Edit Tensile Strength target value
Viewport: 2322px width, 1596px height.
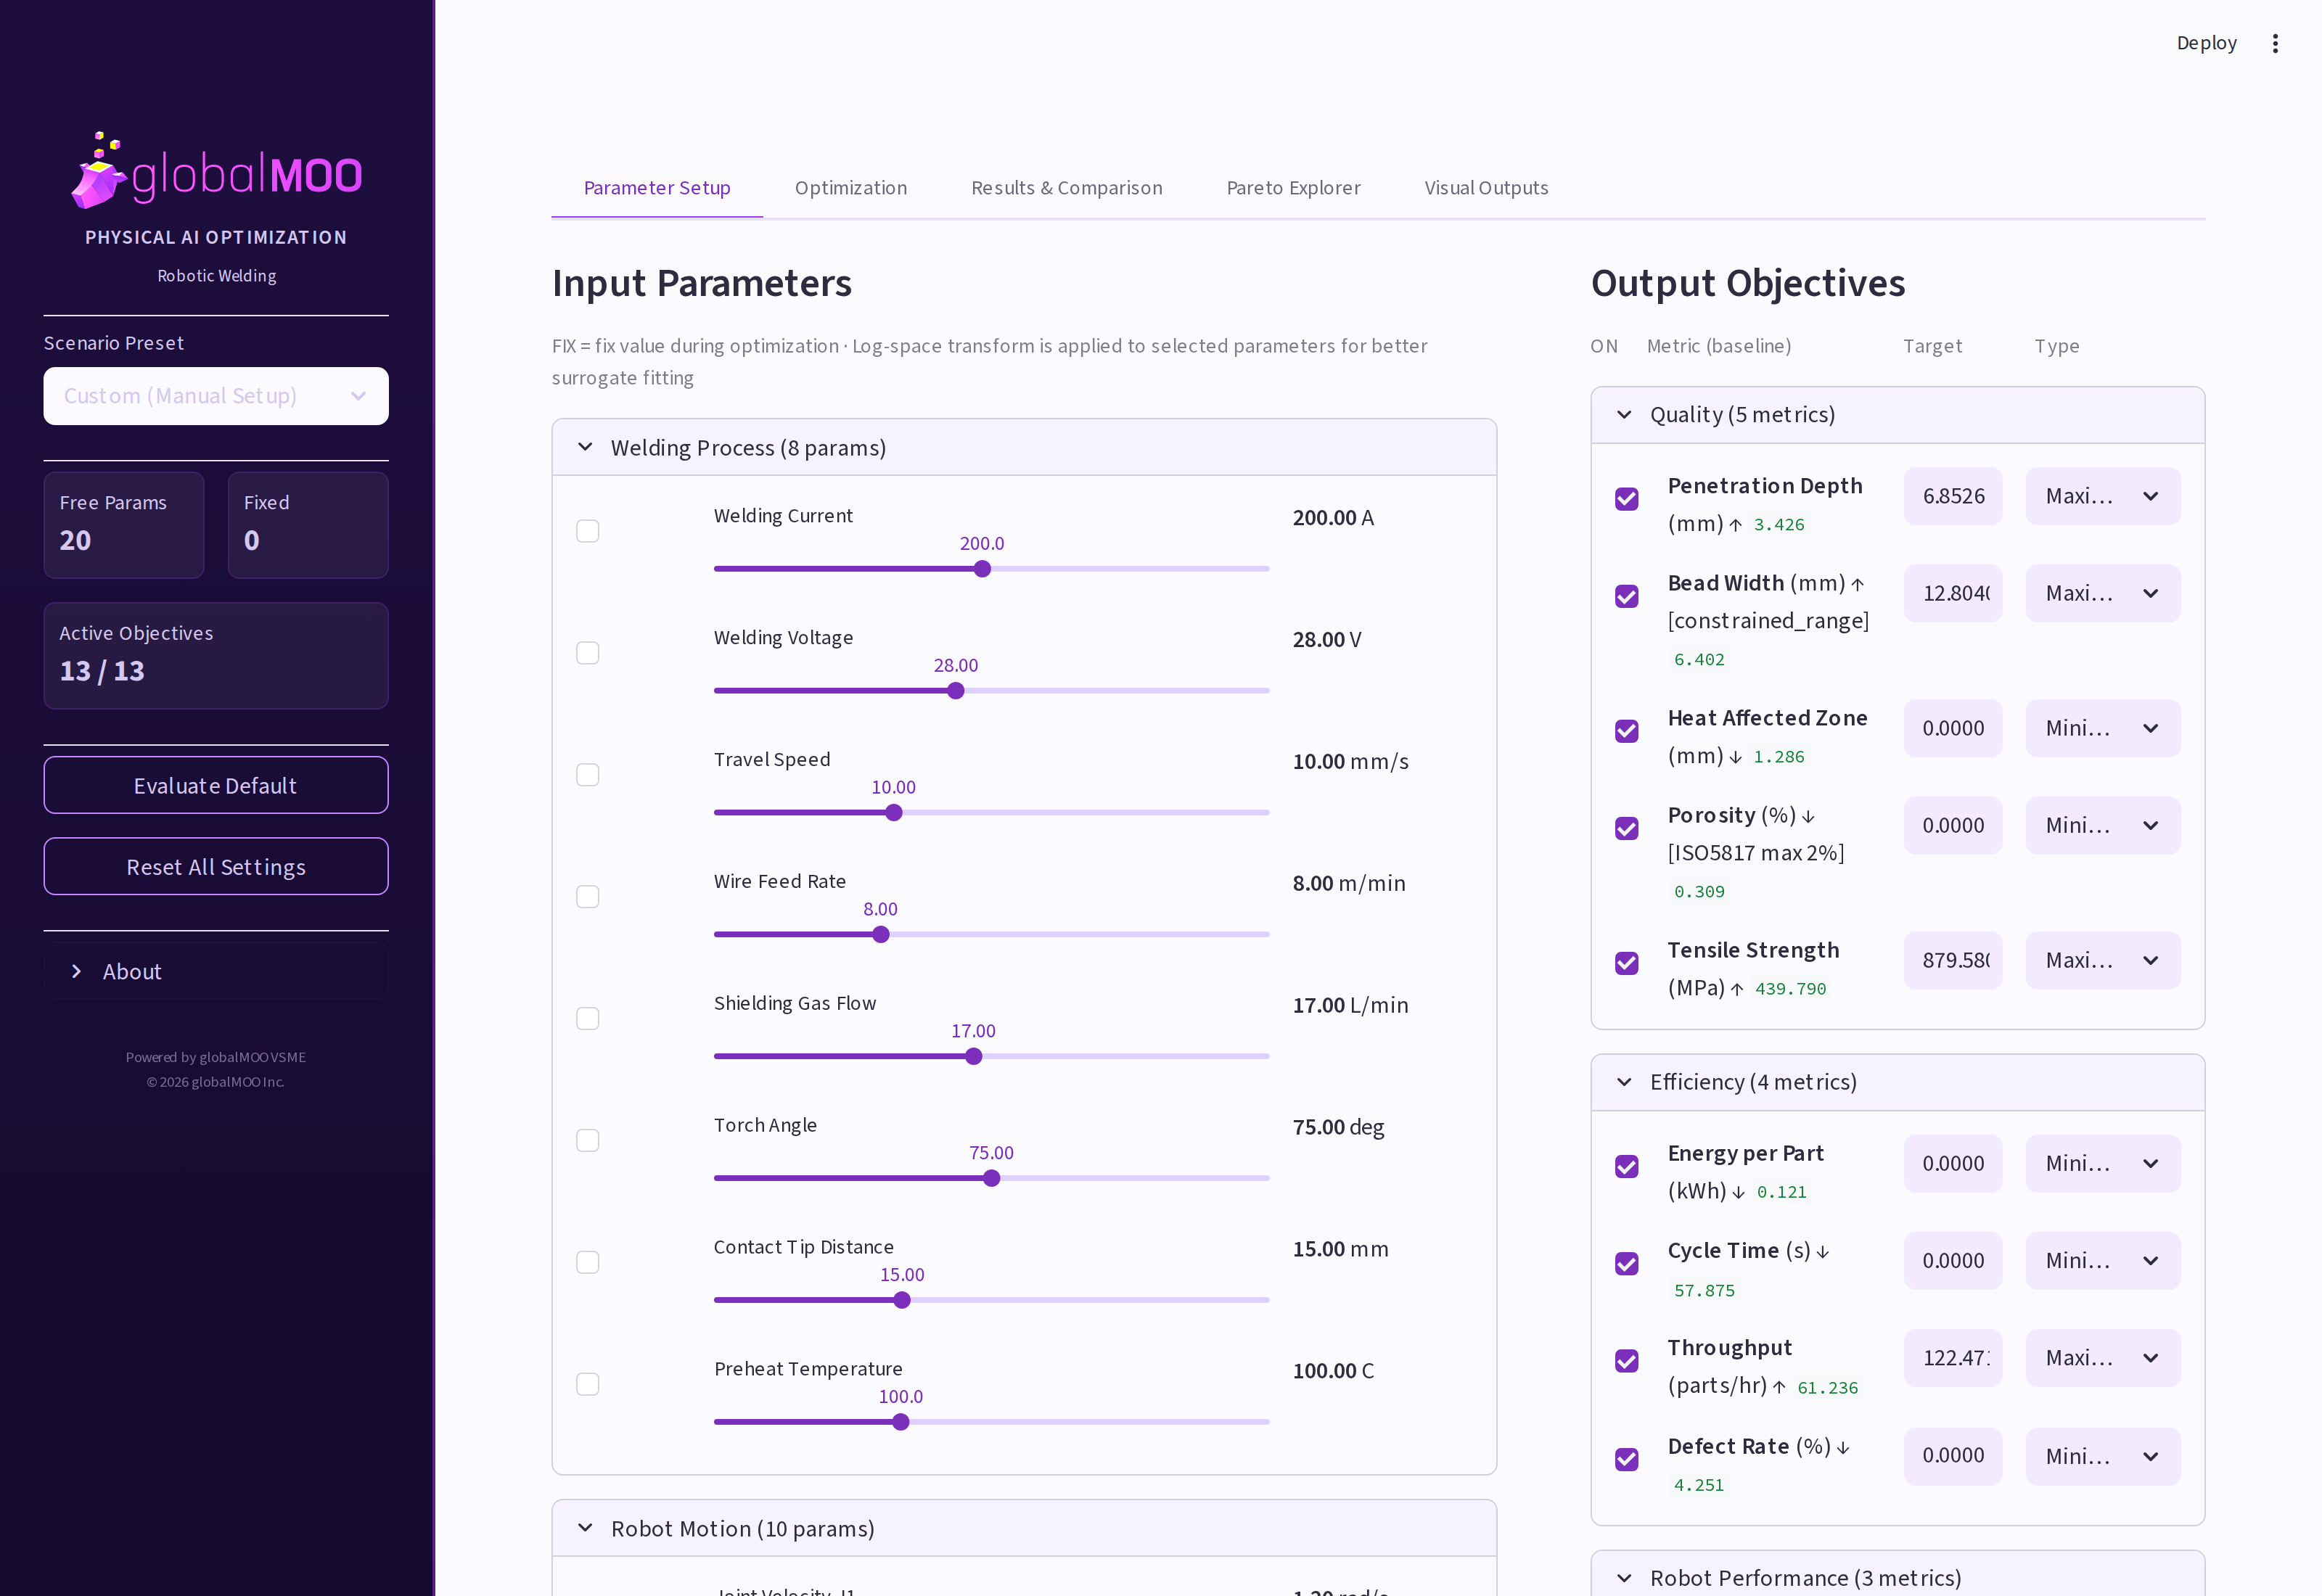[1953, 960]
